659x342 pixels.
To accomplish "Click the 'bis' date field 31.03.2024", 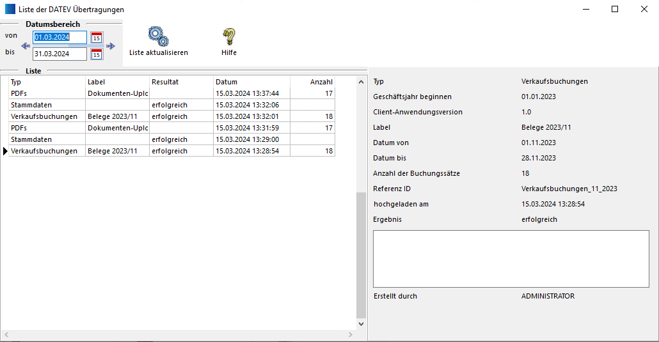I will tap(60, 54).
